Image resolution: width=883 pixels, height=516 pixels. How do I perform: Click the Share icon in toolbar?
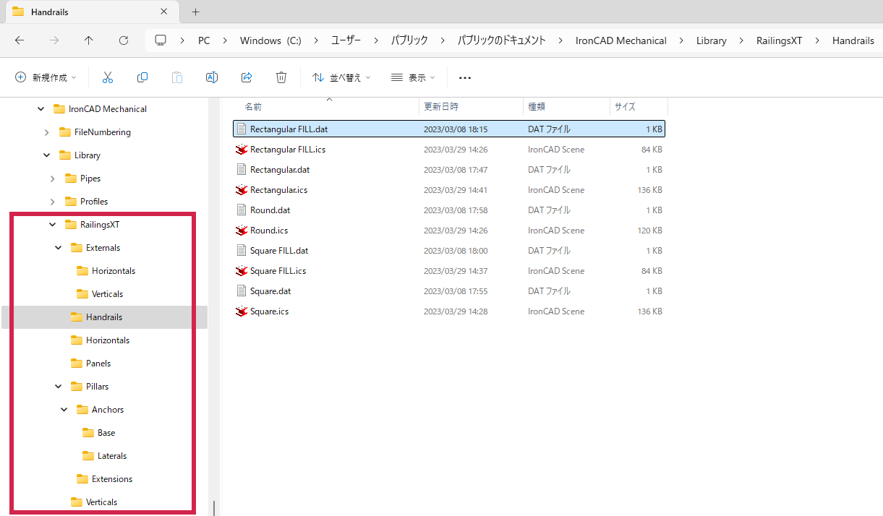pos(247,77)
